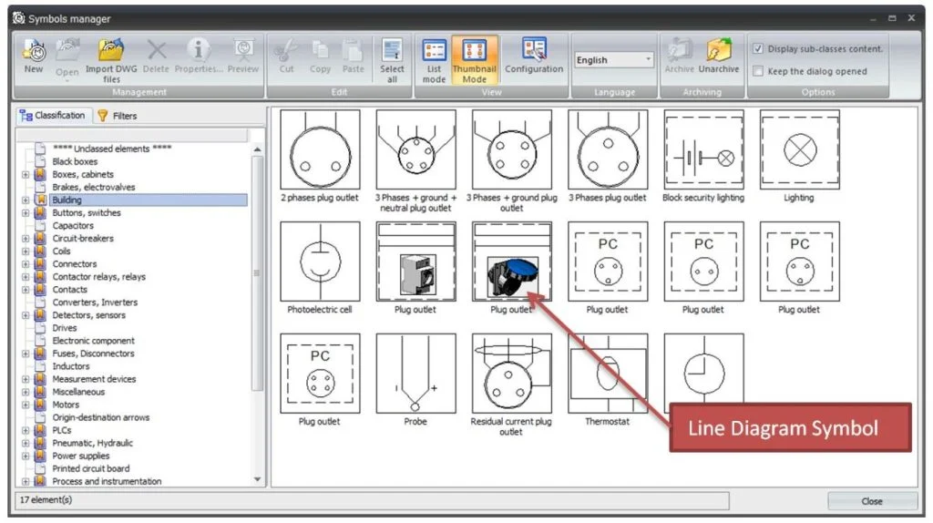
Task: Select Electronic component tree item
Action: pos(93,341)
